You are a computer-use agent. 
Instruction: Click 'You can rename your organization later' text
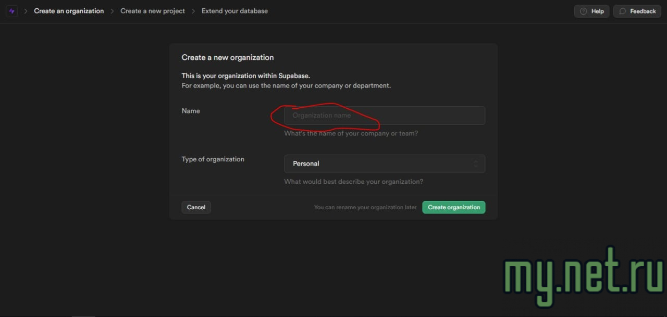(x=365, y=207)
